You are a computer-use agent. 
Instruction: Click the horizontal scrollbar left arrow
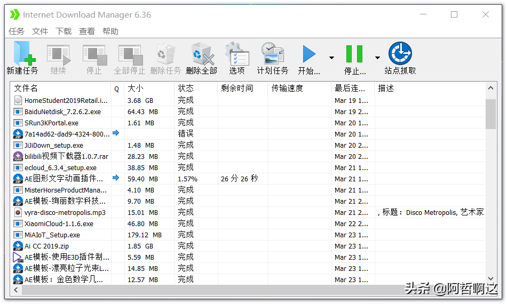point(16,290)
